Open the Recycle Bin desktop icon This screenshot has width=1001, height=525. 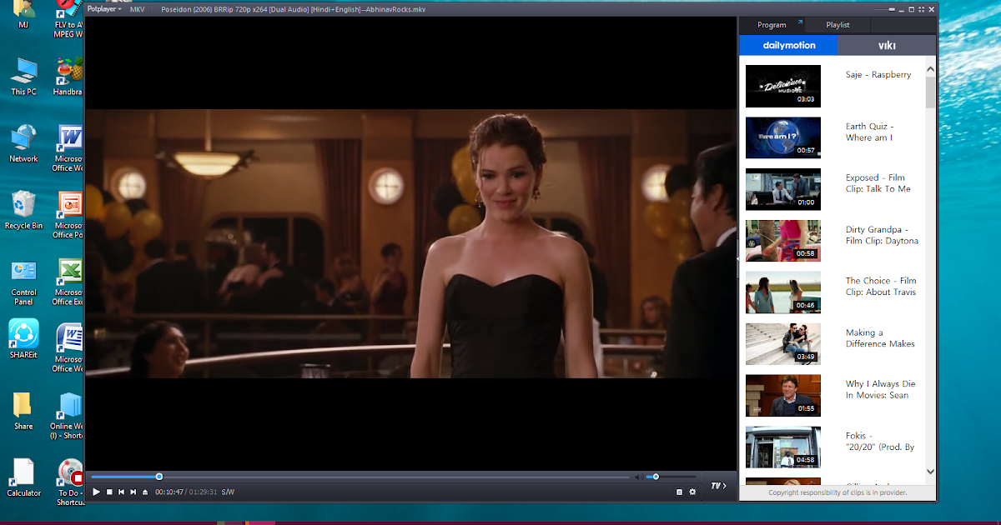pos(23,210)
